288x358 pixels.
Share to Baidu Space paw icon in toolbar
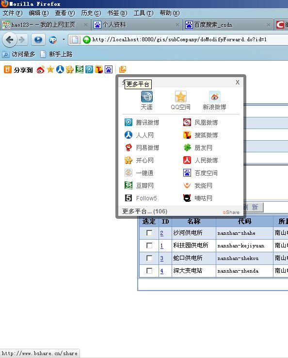pyautogui.click(x=109, y=69)
